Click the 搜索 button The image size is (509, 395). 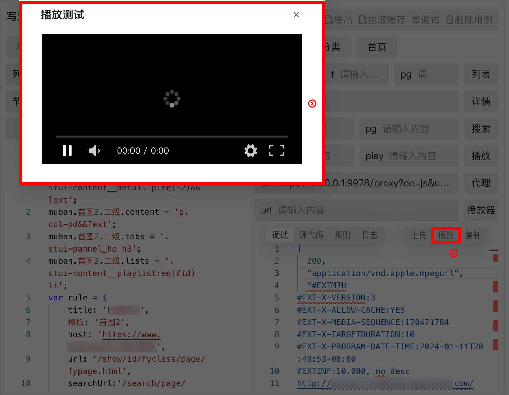click(481, 128)
